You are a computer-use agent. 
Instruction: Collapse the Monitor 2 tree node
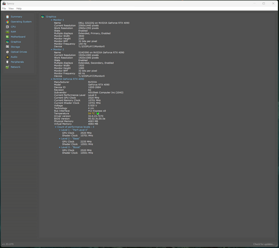(x=52, y=50)
